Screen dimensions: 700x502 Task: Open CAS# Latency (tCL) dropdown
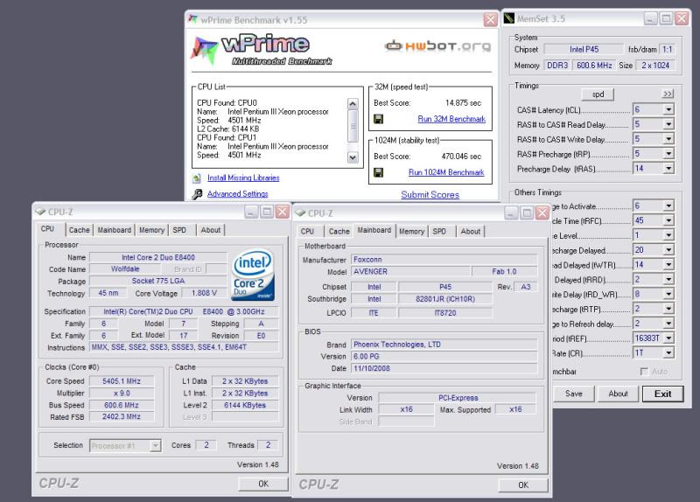point(668,109)
